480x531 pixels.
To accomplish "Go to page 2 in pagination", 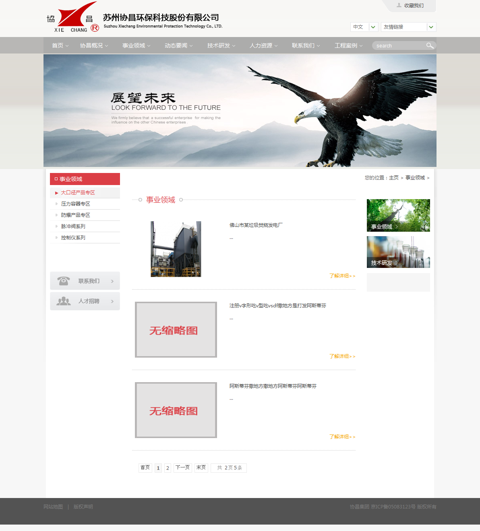I will (168, 468).
